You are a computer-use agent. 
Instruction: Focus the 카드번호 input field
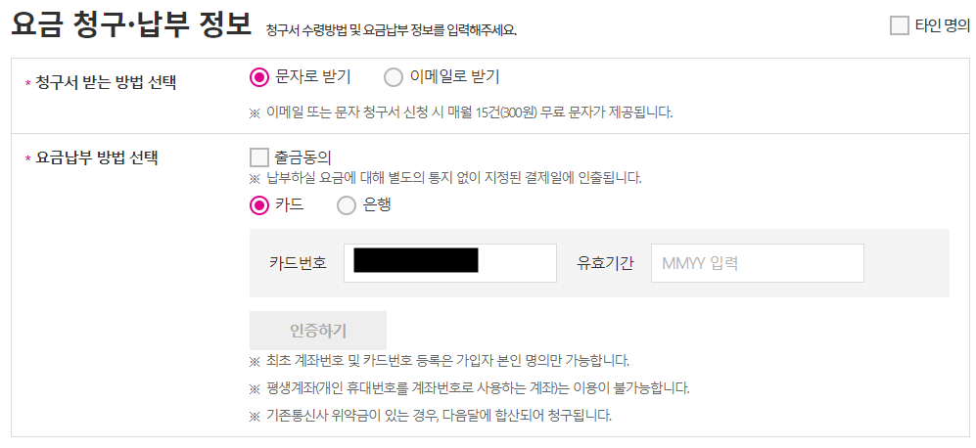pos(450,263)
